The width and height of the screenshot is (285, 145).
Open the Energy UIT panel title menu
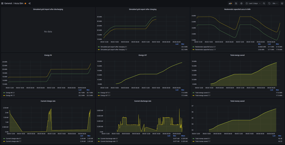click(143, 55)
